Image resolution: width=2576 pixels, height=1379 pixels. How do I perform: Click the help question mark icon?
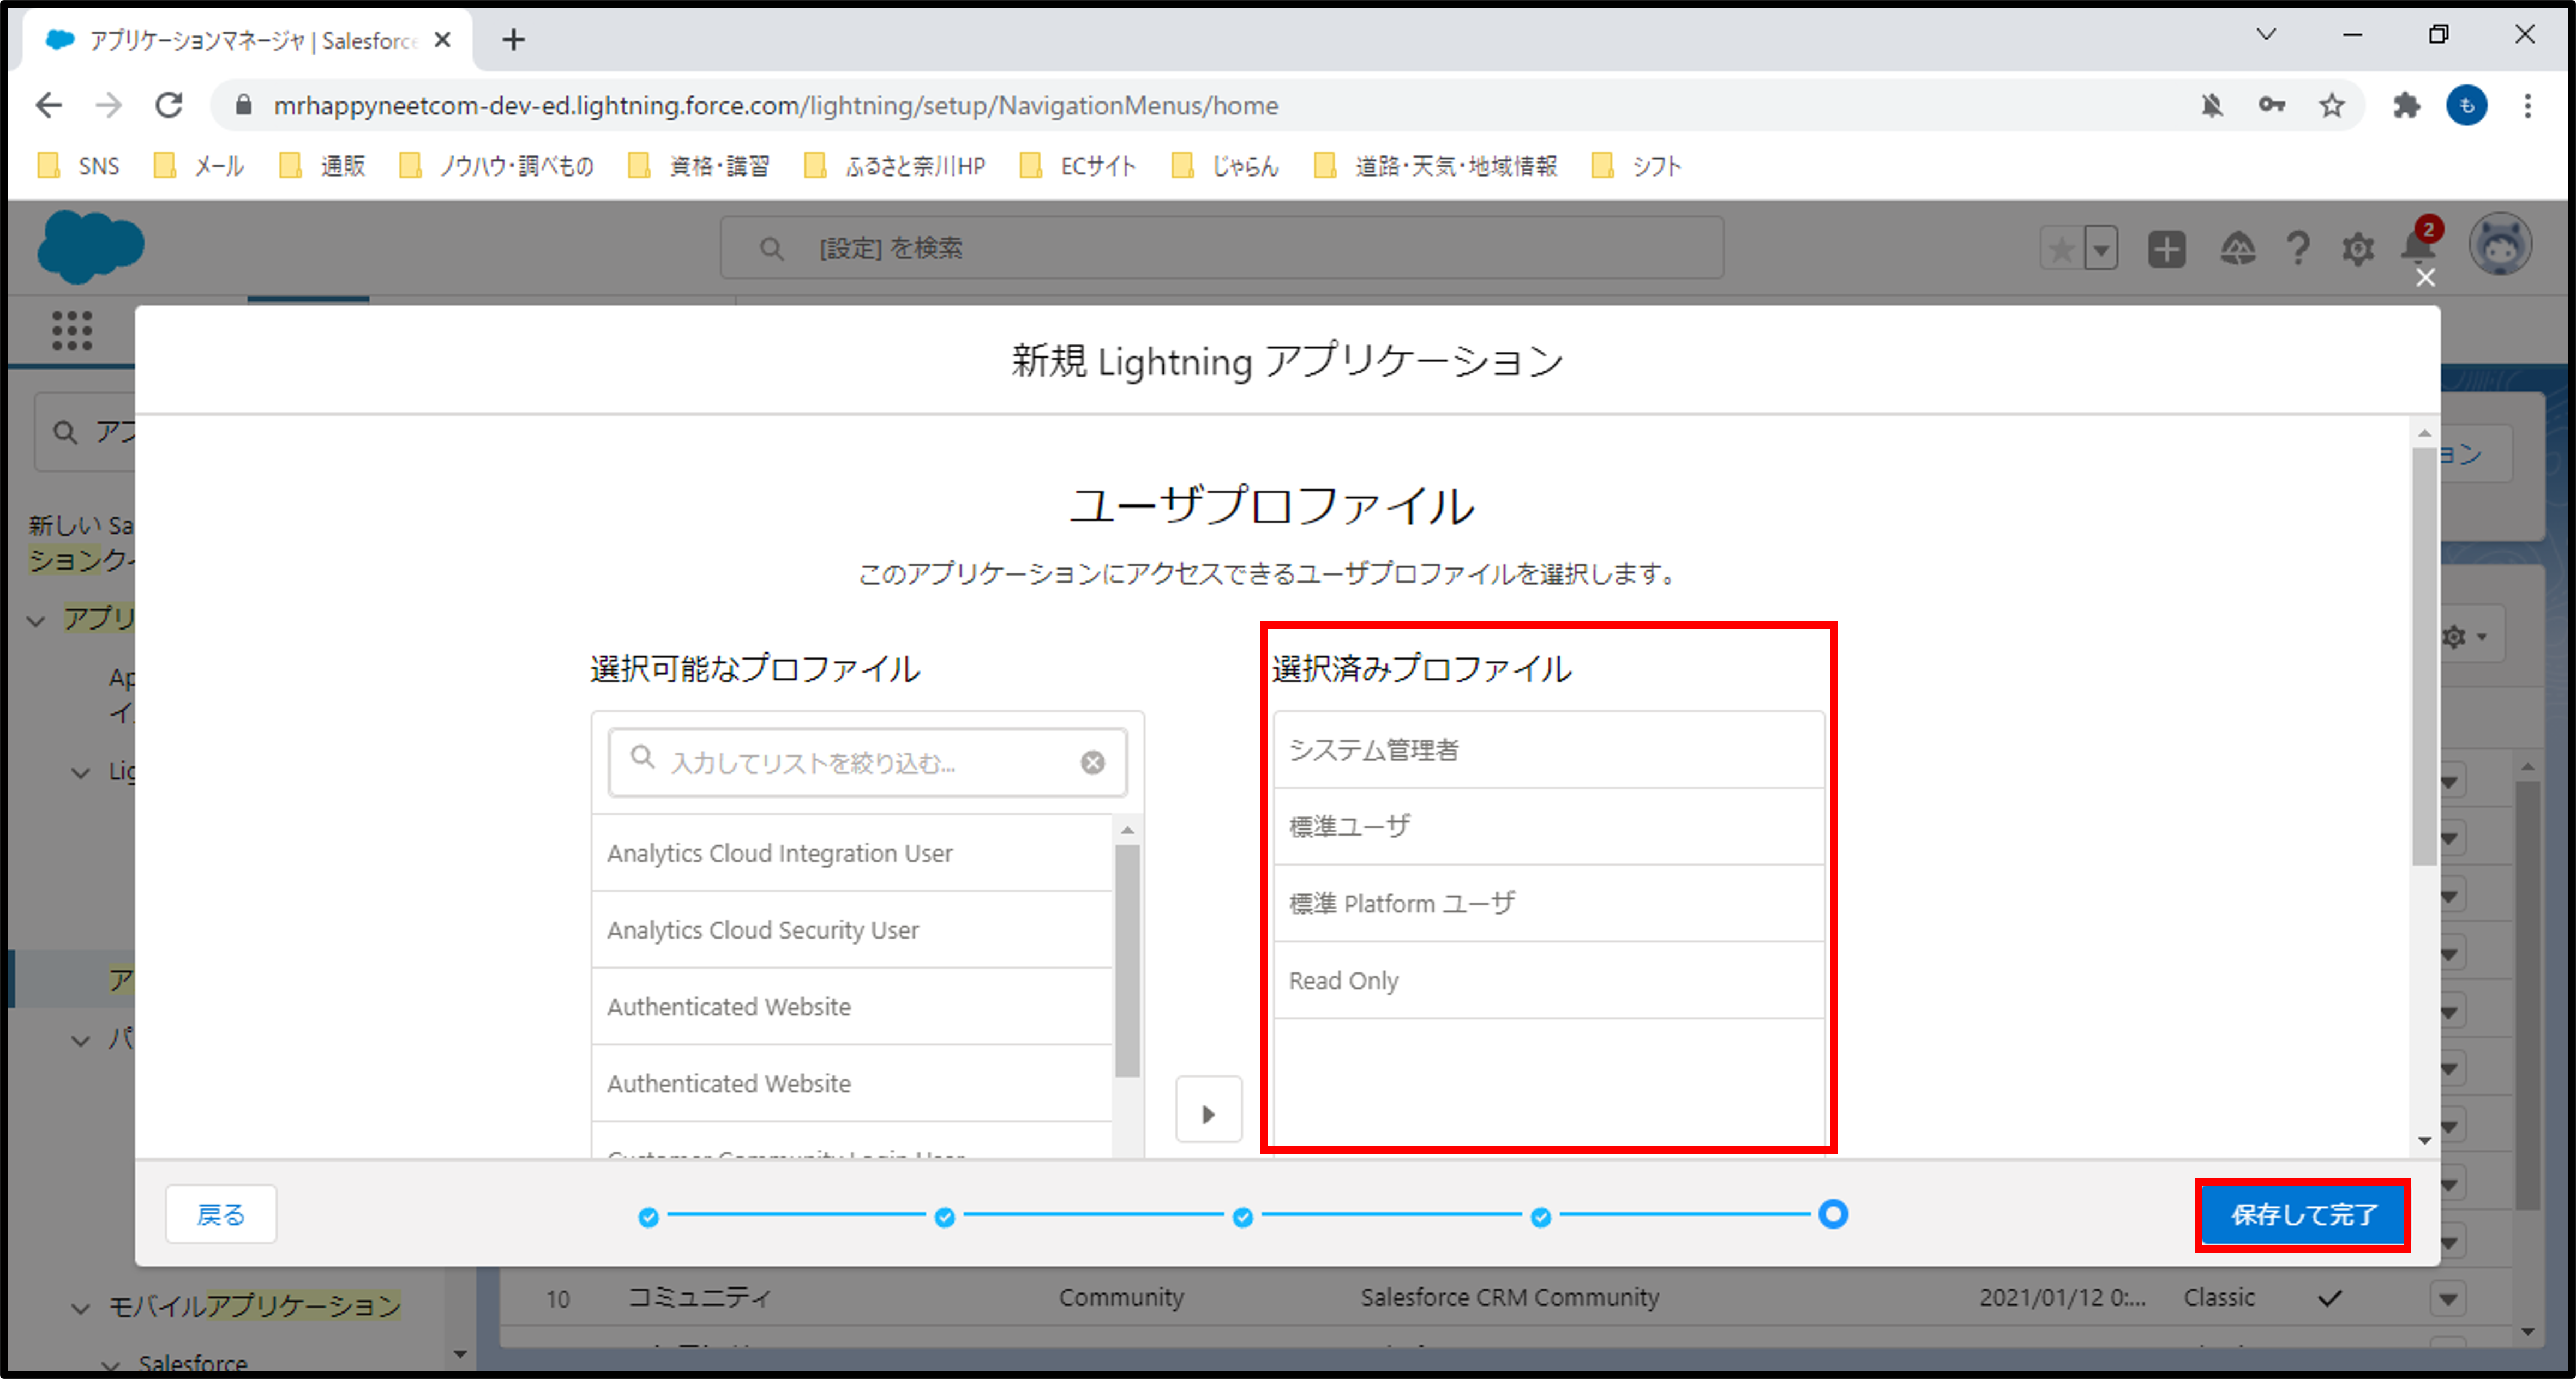click(x=2298, y=249)
